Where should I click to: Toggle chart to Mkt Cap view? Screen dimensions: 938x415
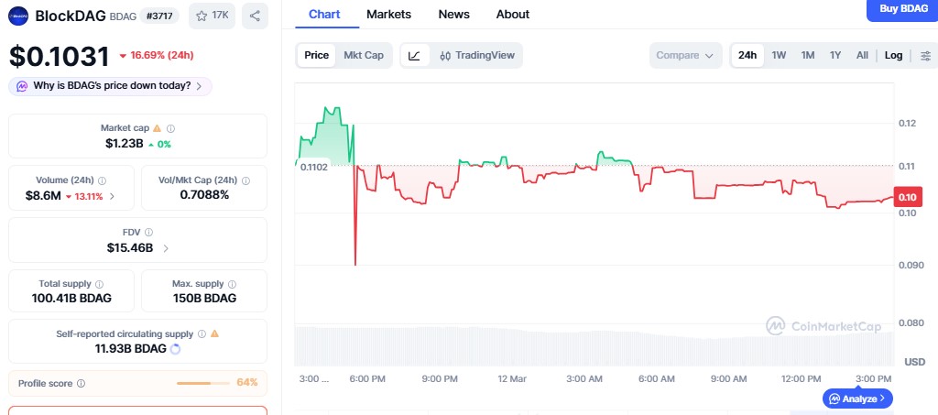tap(364, 55)
